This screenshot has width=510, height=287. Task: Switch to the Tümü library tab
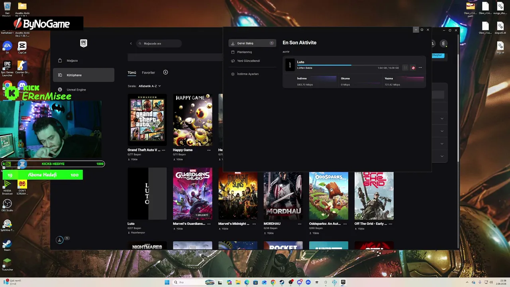coord(132,73)
